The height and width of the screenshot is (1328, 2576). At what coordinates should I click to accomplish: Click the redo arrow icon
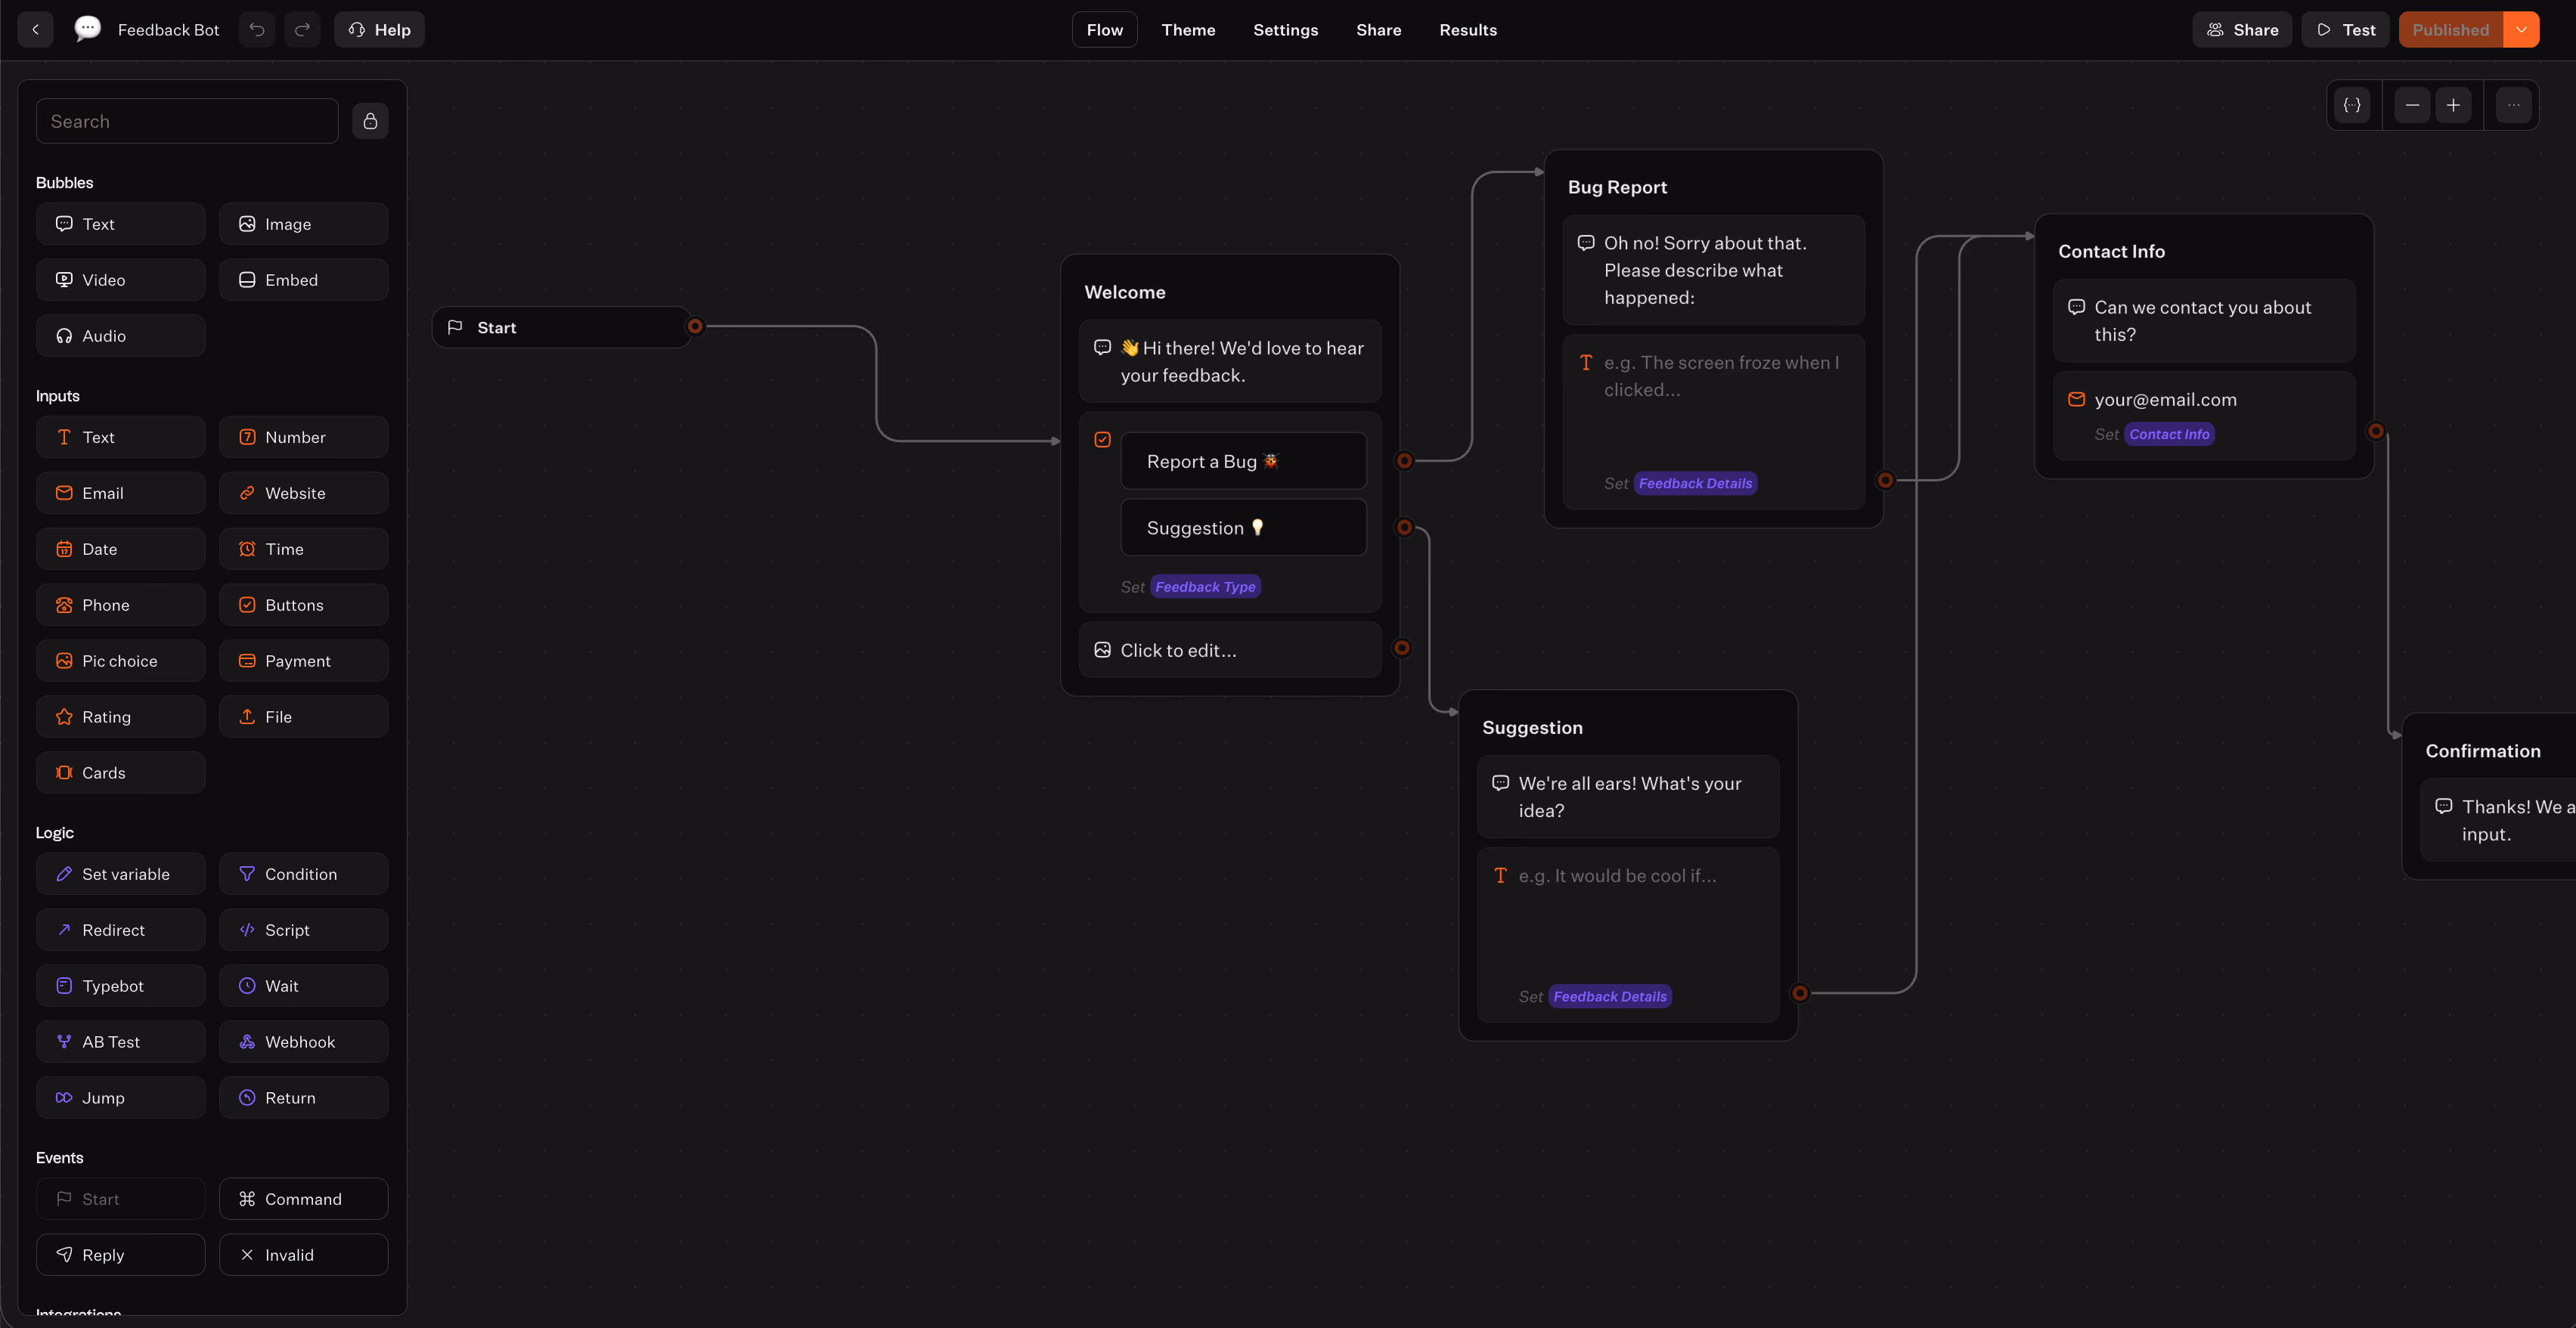point(302,30)
